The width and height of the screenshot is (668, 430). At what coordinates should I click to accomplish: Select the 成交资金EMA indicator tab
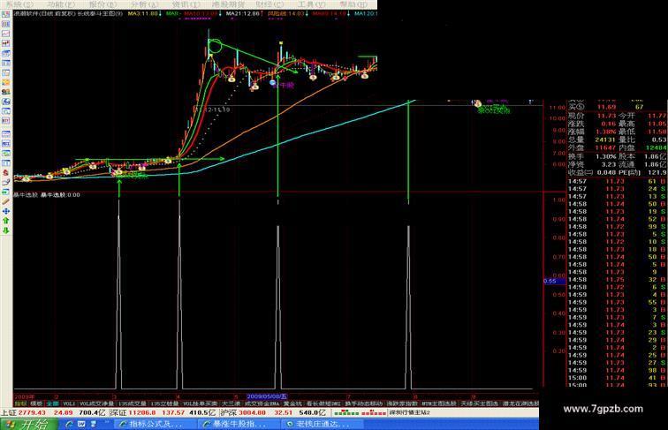262,404
